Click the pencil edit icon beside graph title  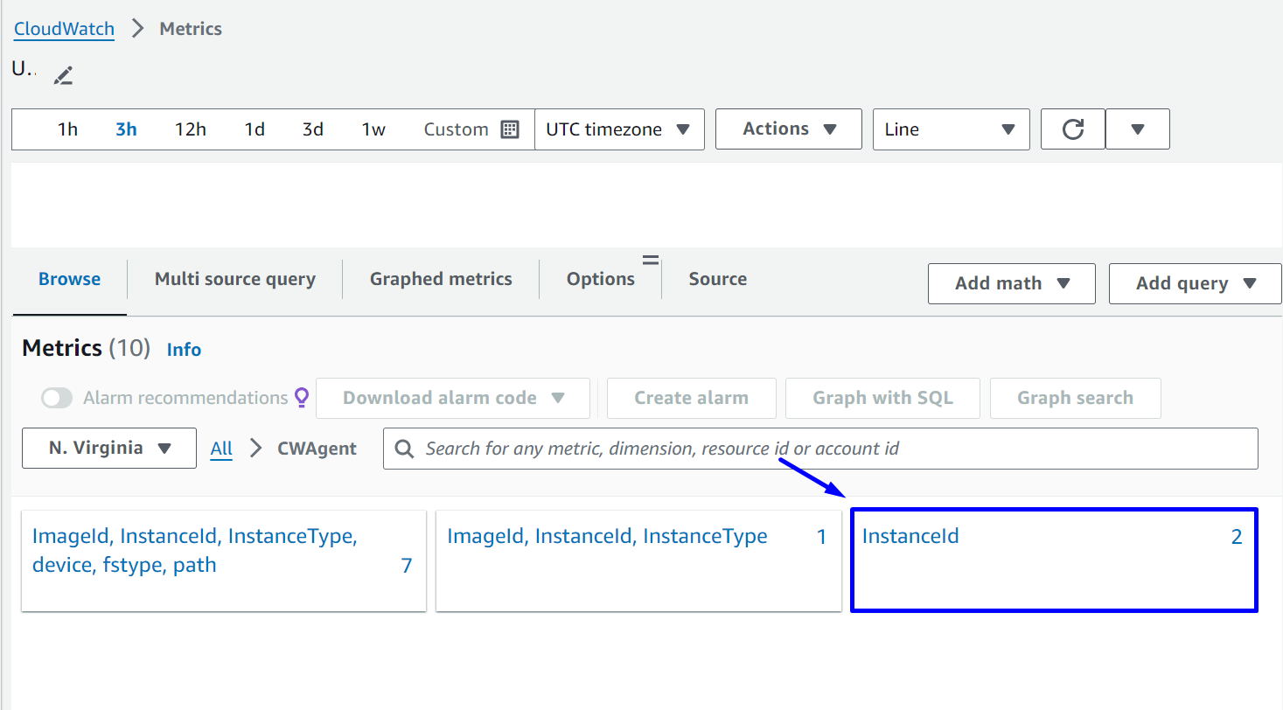[x=63, y=76]
